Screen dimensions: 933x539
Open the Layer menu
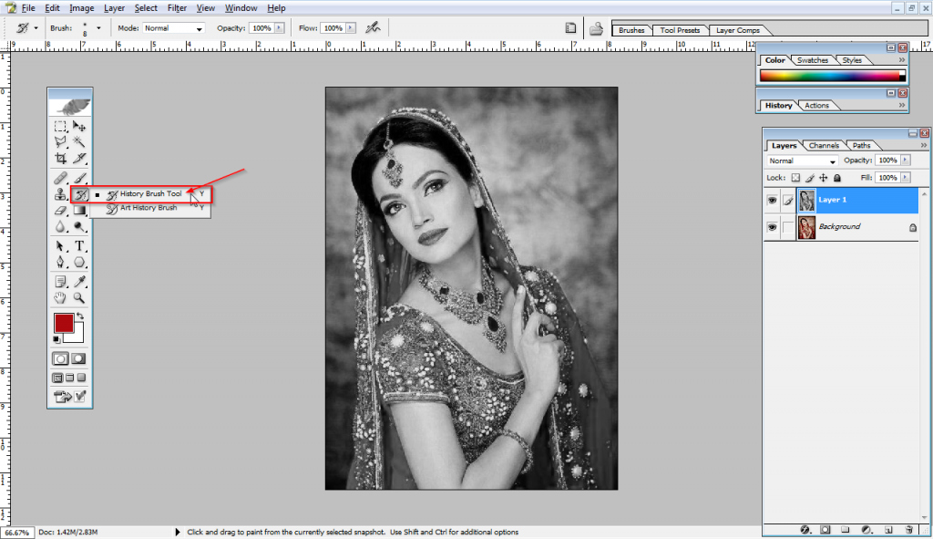(114, 7)
